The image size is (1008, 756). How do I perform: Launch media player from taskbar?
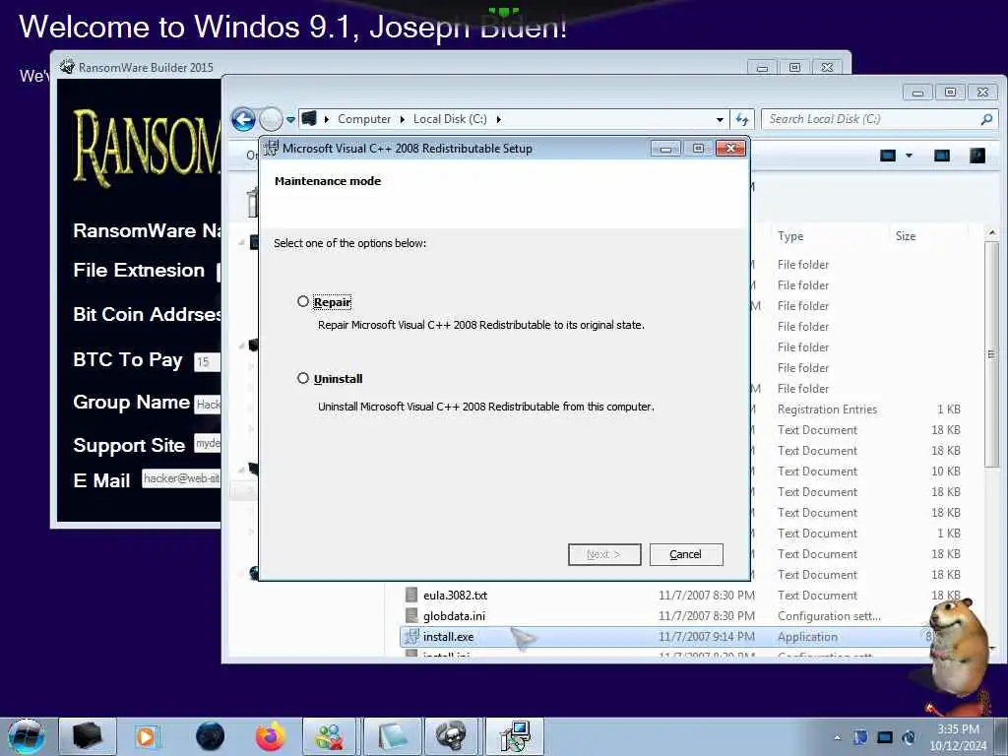[x=146, y=736]
